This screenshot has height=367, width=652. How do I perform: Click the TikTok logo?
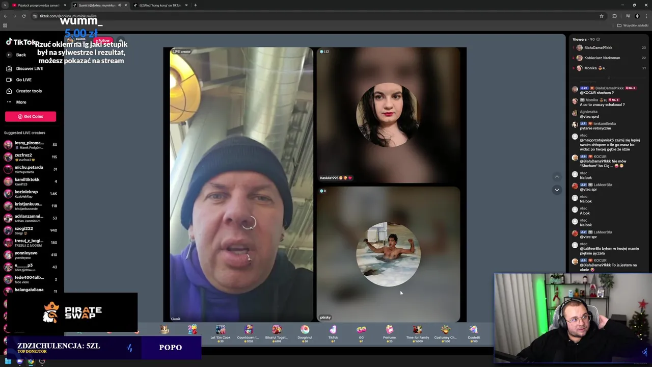(x=20, y=42)
